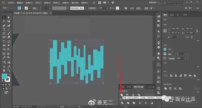Select the Hand tool
The width and height of the screenshot is (202, 108).
4,70
